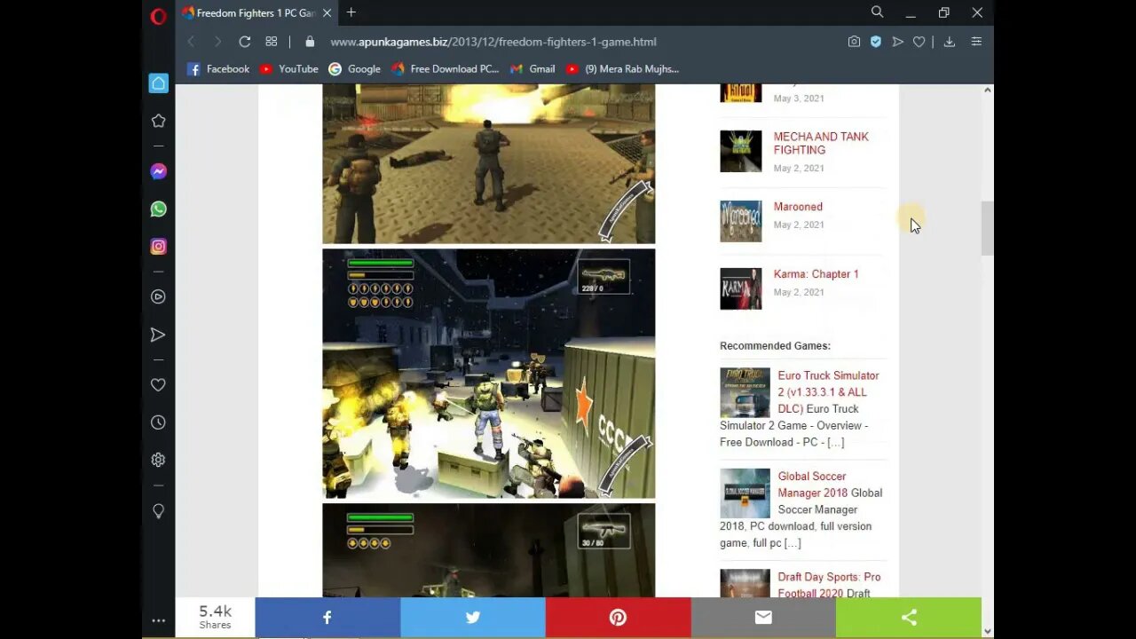Open the Free Download PC bookmark

click(x=446, y=69)
